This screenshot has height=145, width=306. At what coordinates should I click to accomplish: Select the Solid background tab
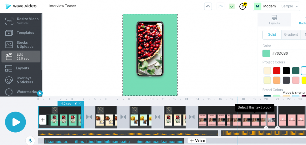[x=272, y=34]
